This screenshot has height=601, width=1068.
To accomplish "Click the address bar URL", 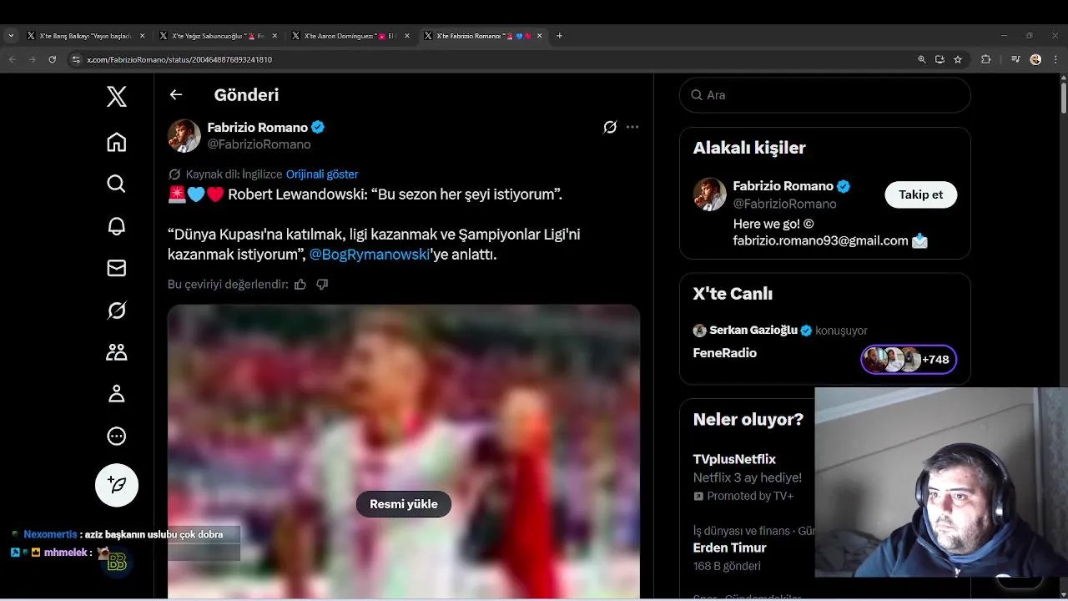I will pos(179,60).
